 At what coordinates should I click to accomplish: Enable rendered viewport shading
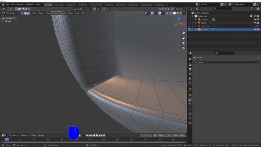(181, 13)
